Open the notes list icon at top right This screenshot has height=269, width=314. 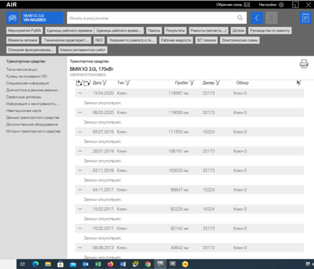tap(306, 18)
